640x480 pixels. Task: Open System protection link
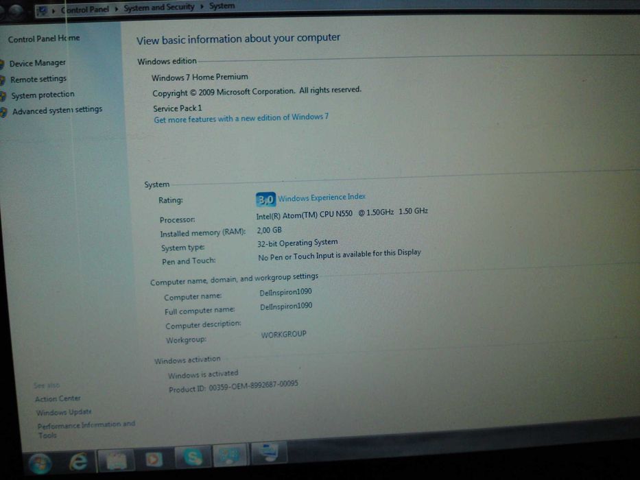(x=43, y=95)
